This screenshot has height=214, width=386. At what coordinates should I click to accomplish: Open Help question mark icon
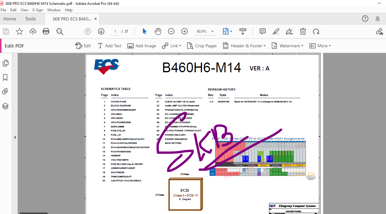365,19
